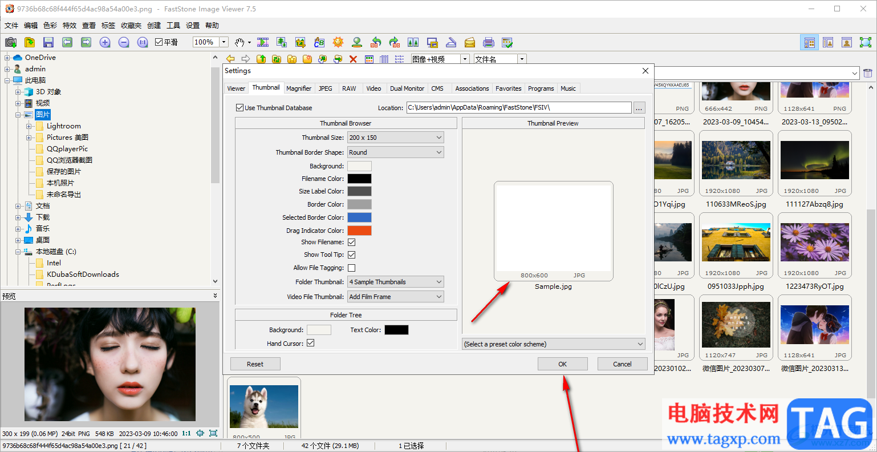The height and width of the screenshot is (452, 877).
Task: Toggle the Hand Cursor checkbox
Action: click(x=311, y=343)
